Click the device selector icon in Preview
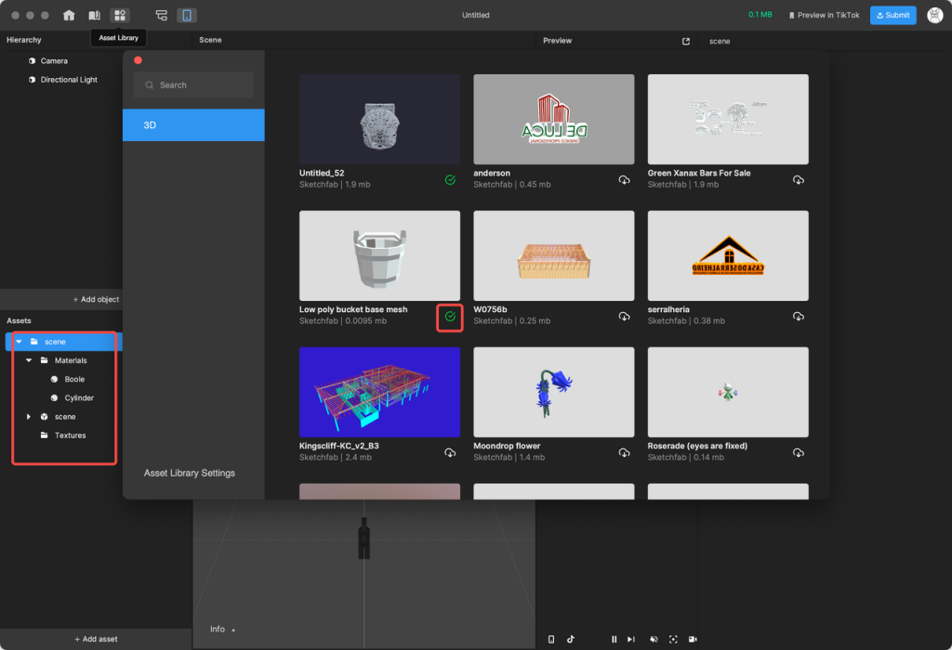This screenshot has height=650, width=952. (x=551, y=639)
